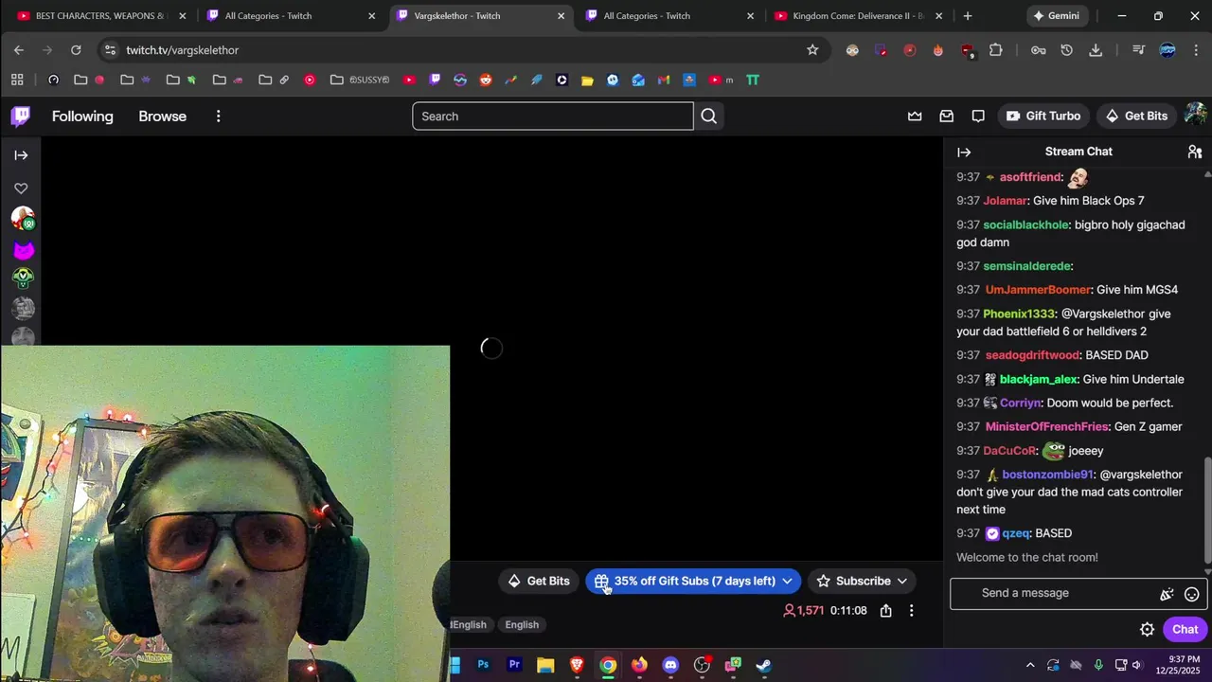Image resolution: width=1212 pixels, height=682 pixels.
Task: Go to Following page
Action: tap(82, 117)
